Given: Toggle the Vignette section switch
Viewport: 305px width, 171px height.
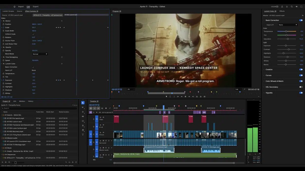Looking at the screenshot, I should (x=301, y=93).
